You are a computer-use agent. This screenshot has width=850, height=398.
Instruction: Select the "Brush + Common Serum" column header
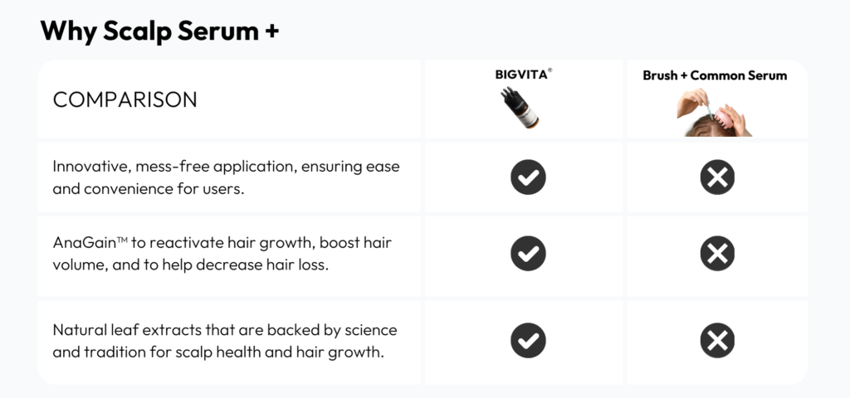(715, 75)
